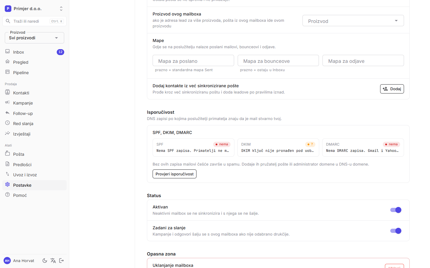
Task: Click the Kontakti icon in sidebar
Action: coord(7,92)
